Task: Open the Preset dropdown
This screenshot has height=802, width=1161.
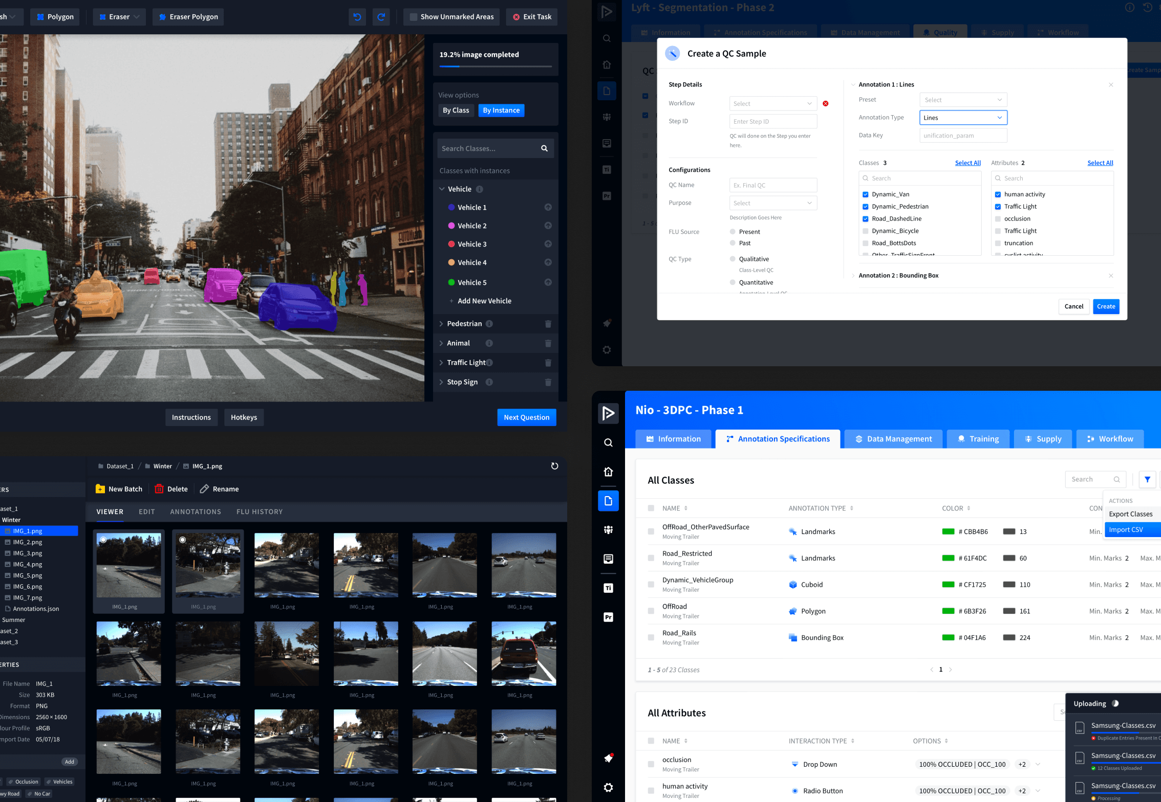Action: click(963, 100)
